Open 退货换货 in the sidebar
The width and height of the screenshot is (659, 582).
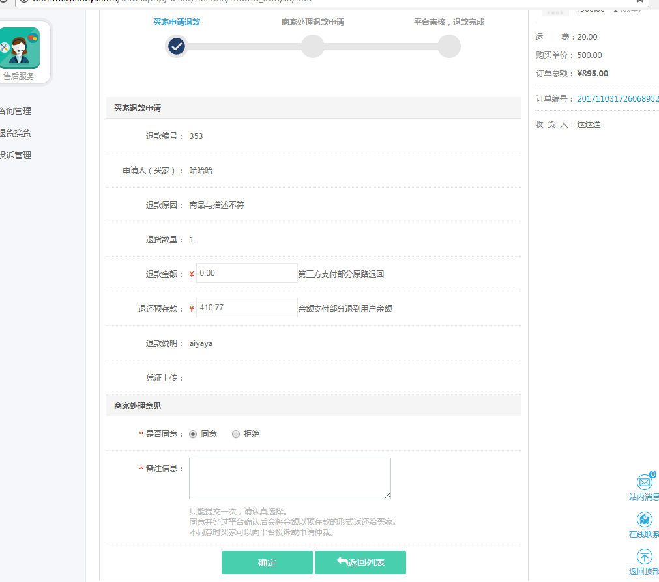(x=16, y=133)
